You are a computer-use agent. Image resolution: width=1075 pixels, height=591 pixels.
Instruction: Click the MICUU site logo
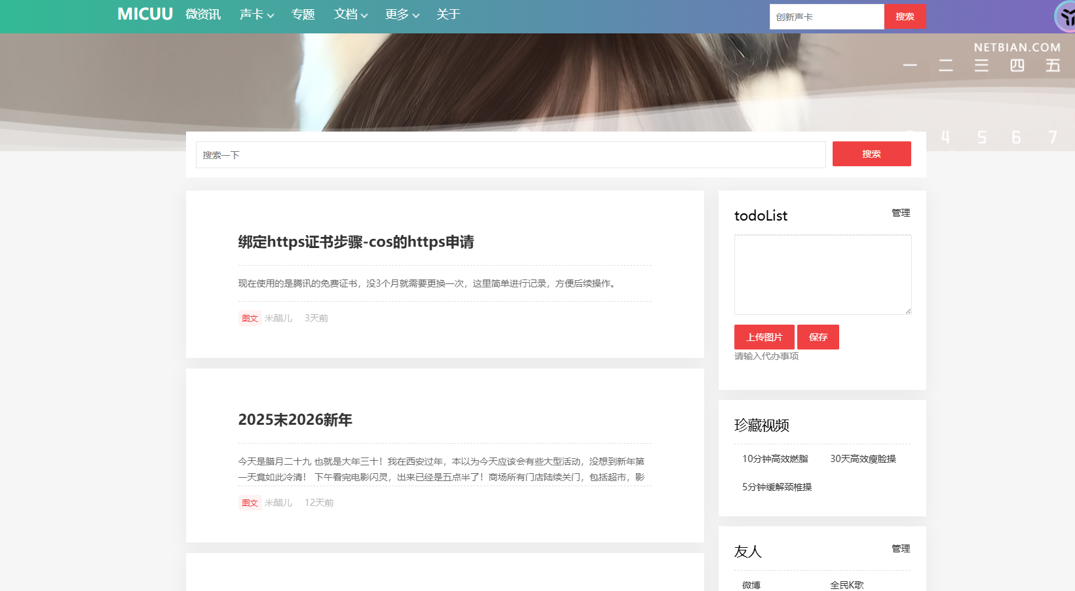point(145,14)
